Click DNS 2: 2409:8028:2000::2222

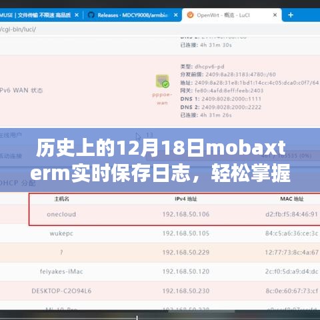click(221, 107)
